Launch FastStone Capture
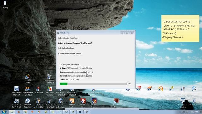This screenshot has width=202, height=114. 50,91
